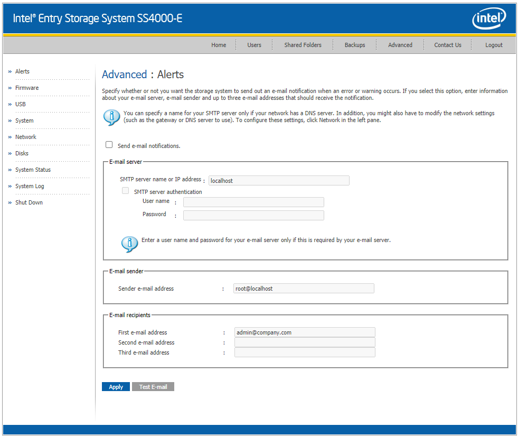Open the Home menu
The height and width of the screenshot is (436, 518).
[219, 45]
